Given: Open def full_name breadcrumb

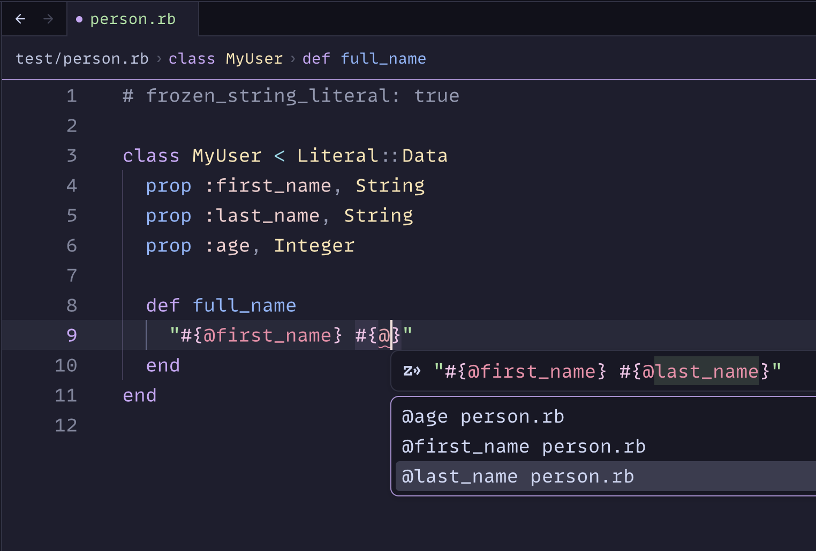Looking at the screenshot, I should [x=364, y=58].
